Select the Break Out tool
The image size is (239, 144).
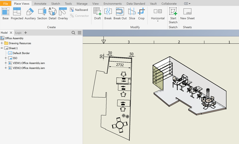[x=120, y=14]
